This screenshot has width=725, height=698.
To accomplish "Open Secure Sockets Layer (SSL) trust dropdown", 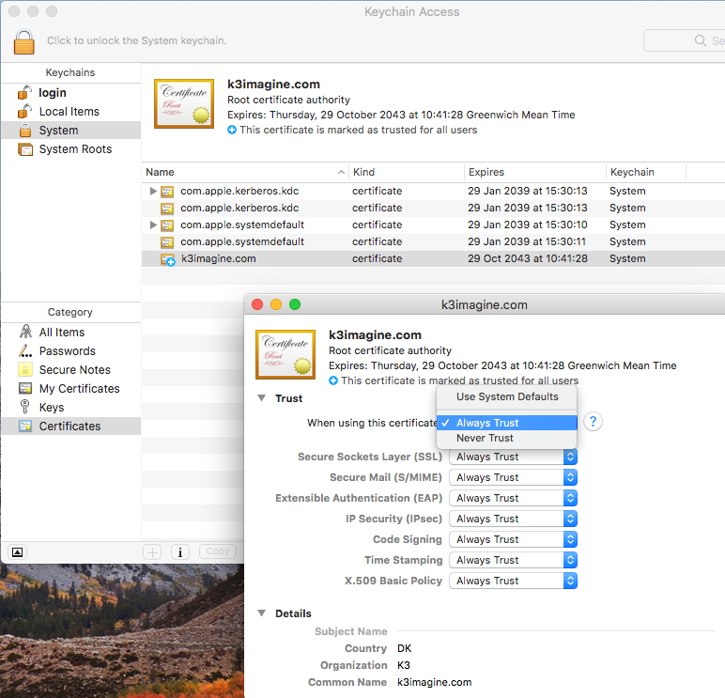I will (513, 457).
